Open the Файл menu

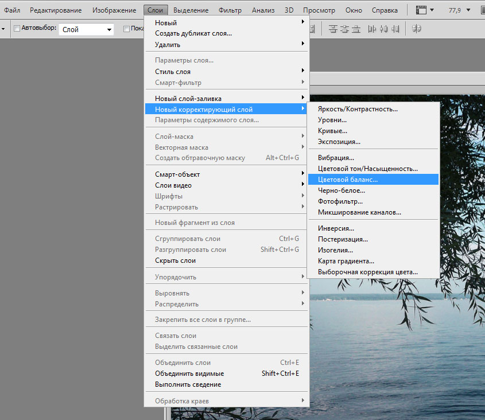[x=12, y=10]
